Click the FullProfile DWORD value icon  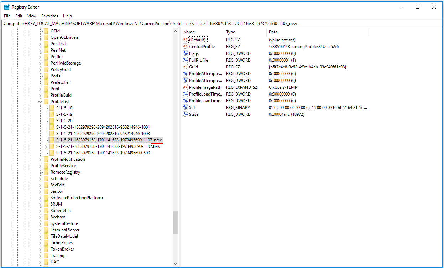coord(185,60)
